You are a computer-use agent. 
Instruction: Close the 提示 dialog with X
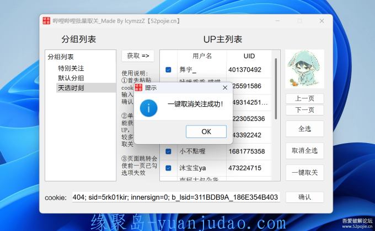tap(225, 88)
